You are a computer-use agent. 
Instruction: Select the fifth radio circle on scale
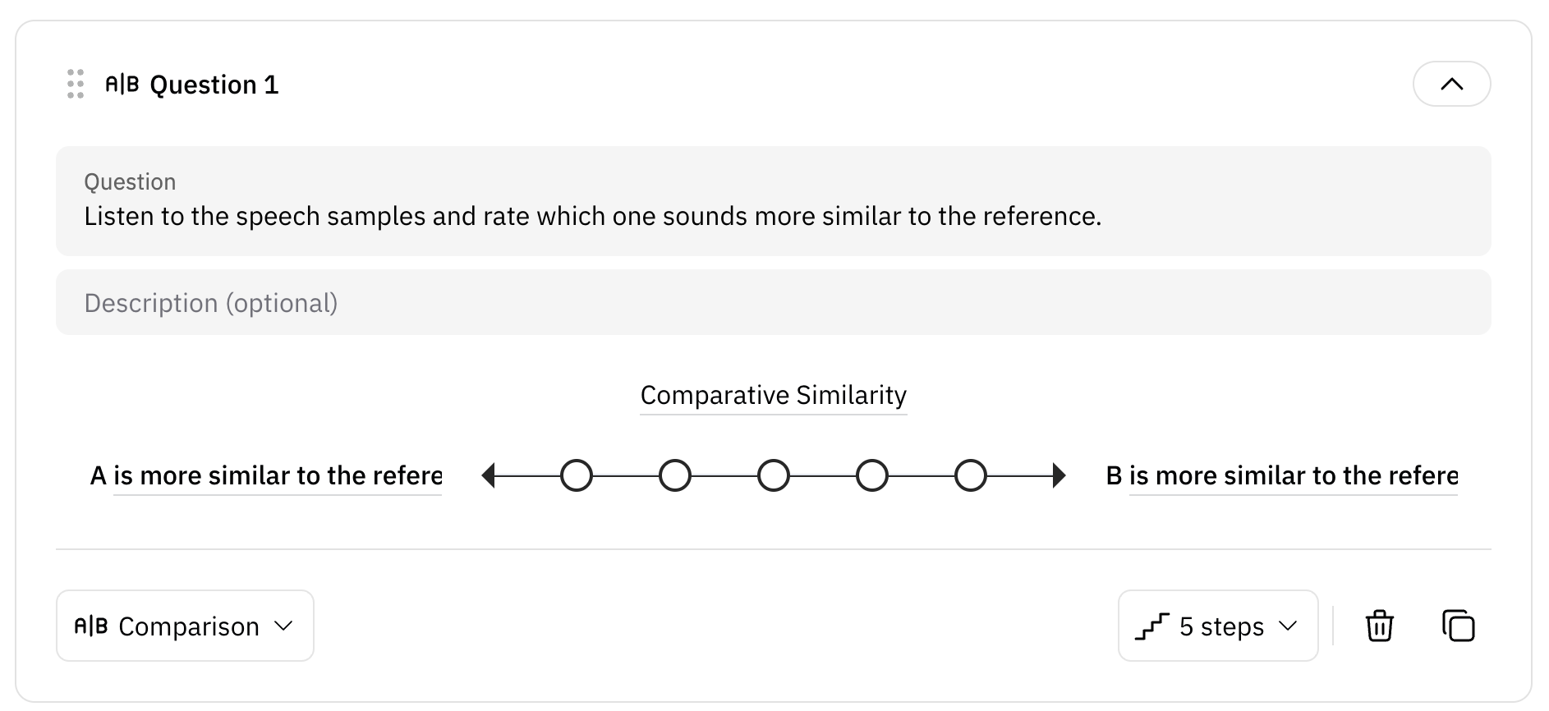point(971,475)
